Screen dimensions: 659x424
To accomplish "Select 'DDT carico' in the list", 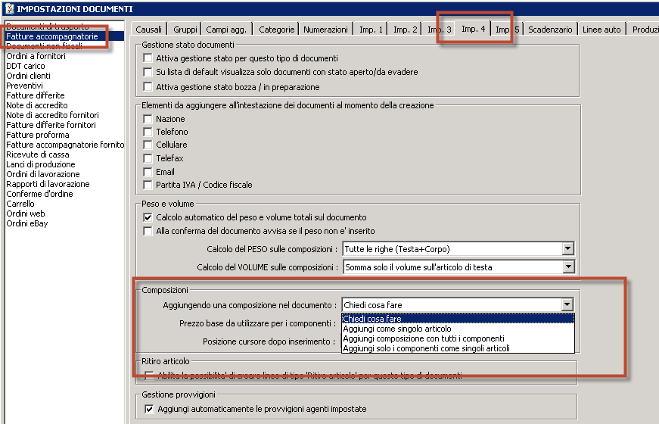I will pos(65,66).
